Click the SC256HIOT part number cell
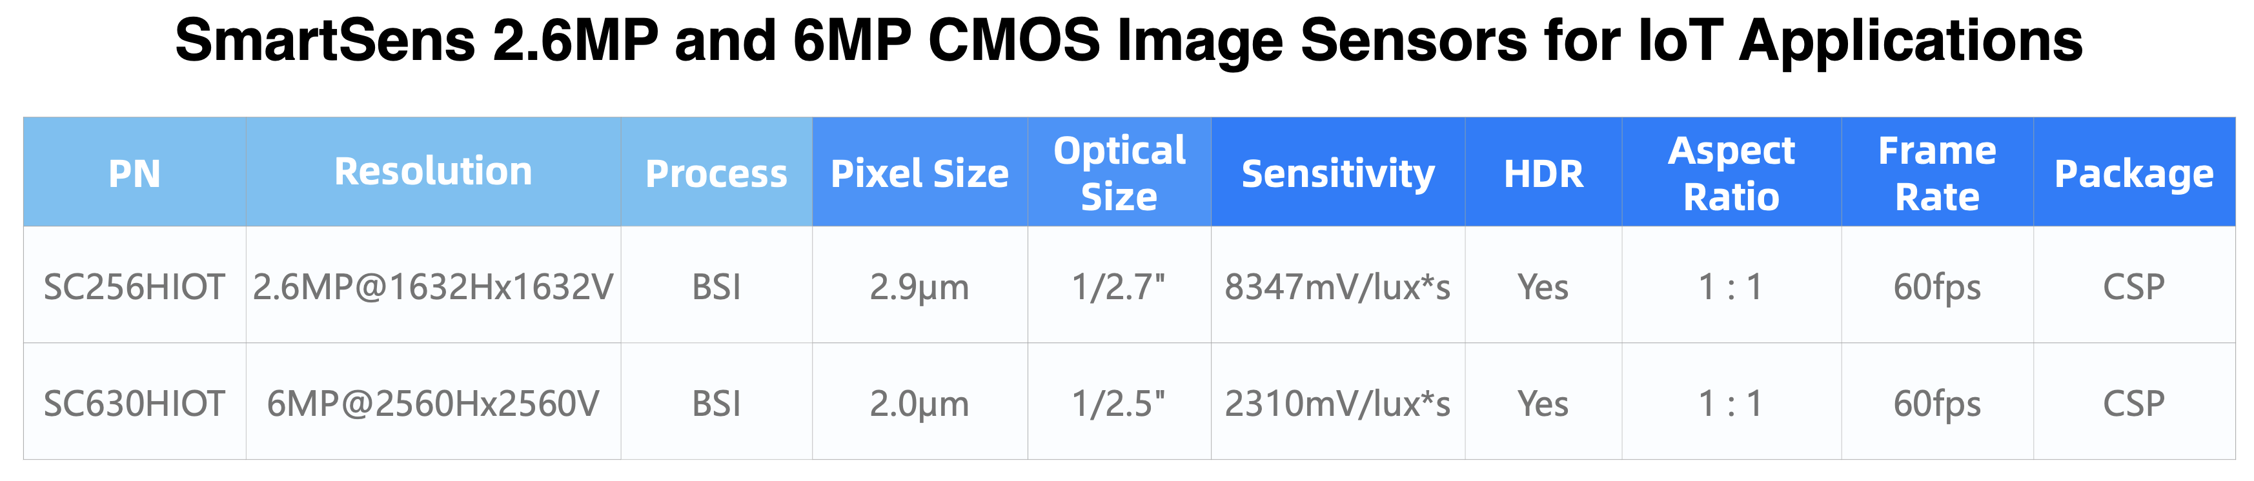 pos(134,287)
